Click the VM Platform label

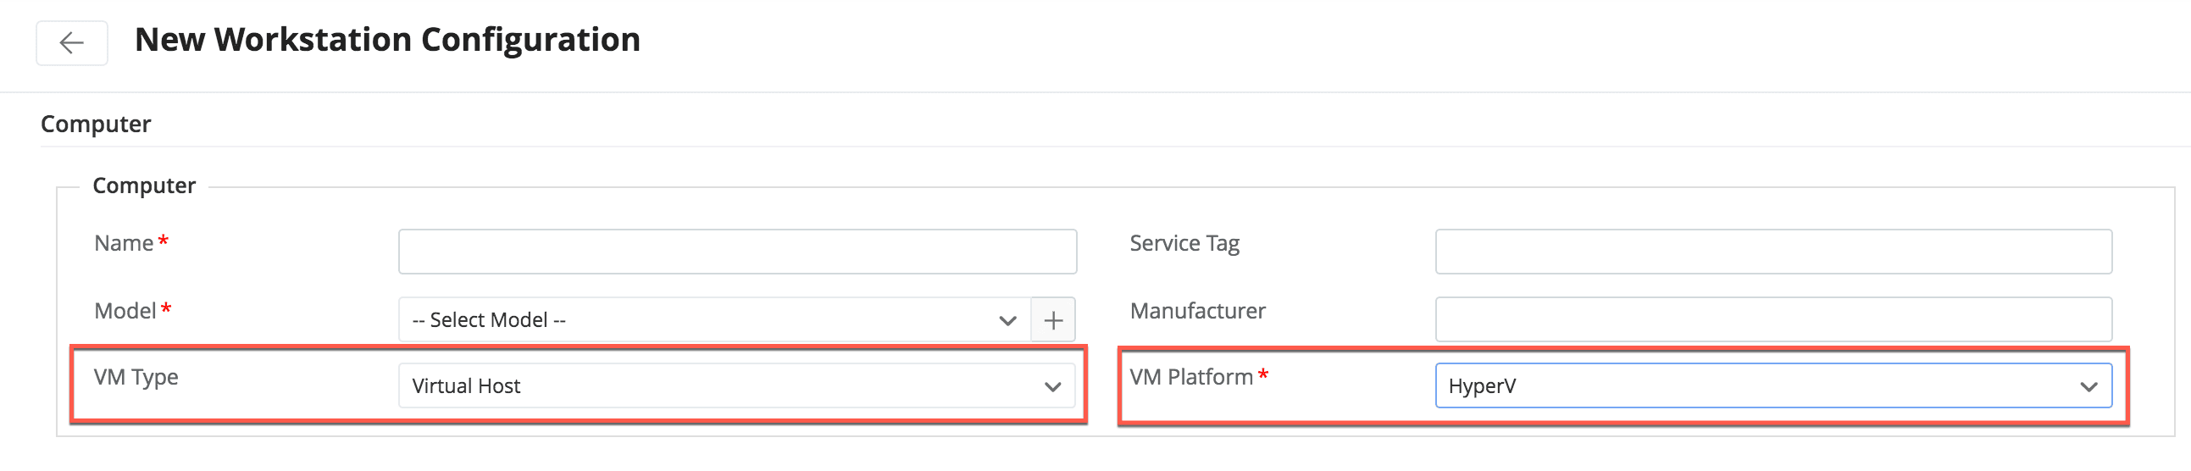pos(1190,378)
